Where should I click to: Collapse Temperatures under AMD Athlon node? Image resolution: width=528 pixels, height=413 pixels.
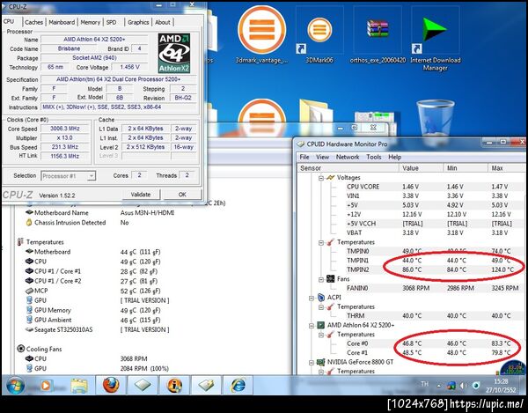point(321,335)
